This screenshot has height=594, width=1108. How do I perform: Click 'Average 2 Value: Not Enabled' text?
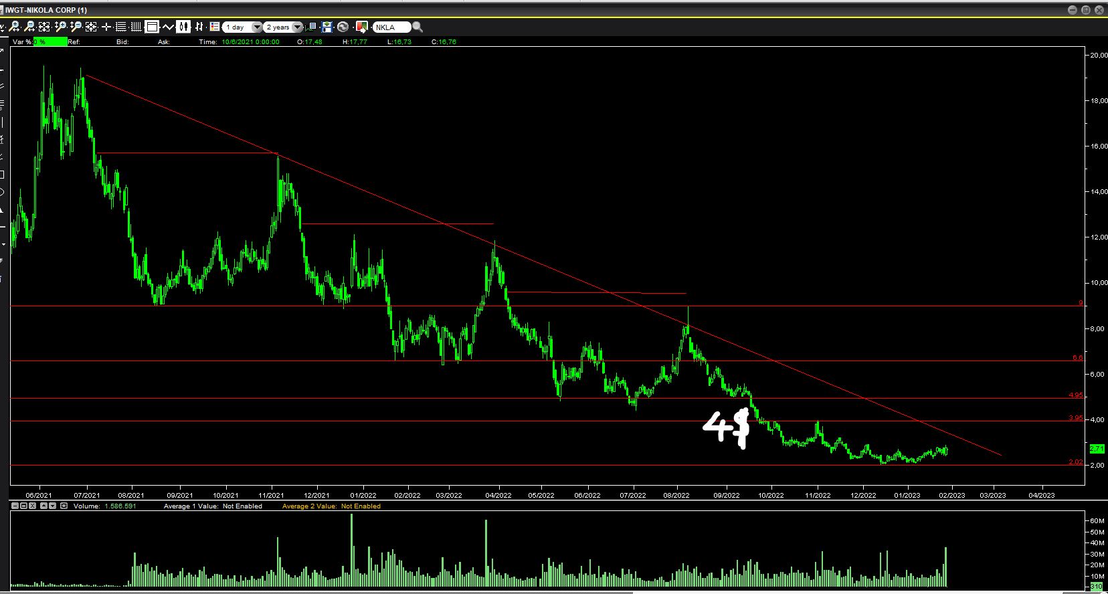(x=331, y=506)
